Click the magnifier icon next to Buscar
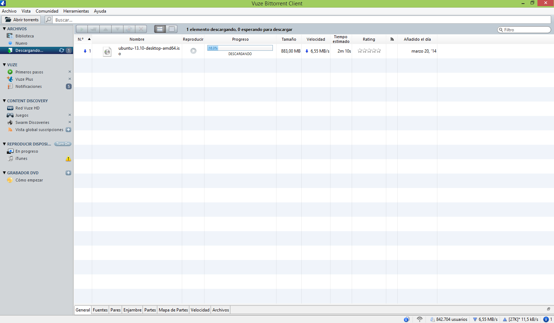This screenshot has height=323, width=554. point(49,20)
